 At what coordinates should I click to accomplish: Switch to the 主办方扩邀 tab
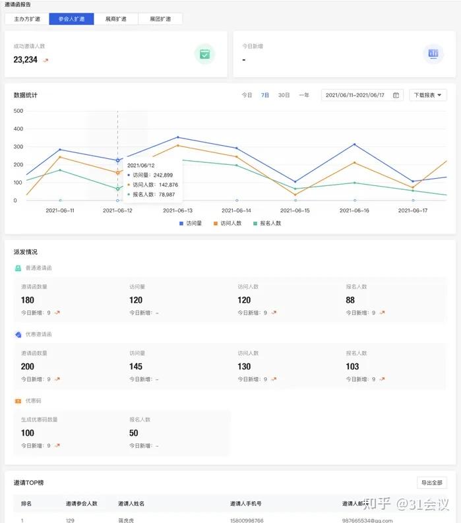27,19
